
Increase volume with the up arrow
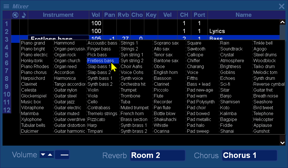[x=50, y=155]
